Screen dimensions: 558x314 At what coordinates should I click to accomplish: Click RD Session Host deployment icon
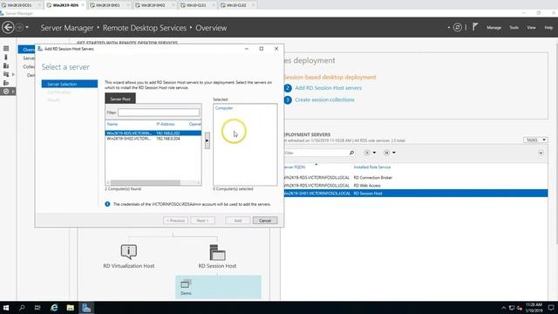[217, 252]
